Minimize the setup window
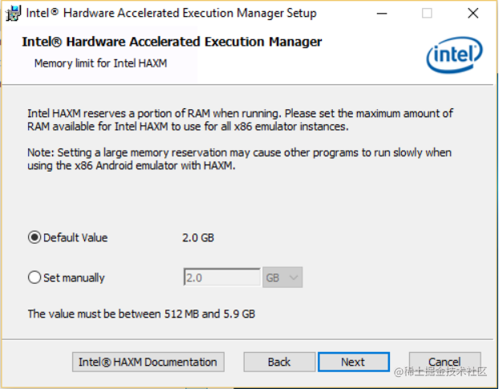 [x=382, y=14]
